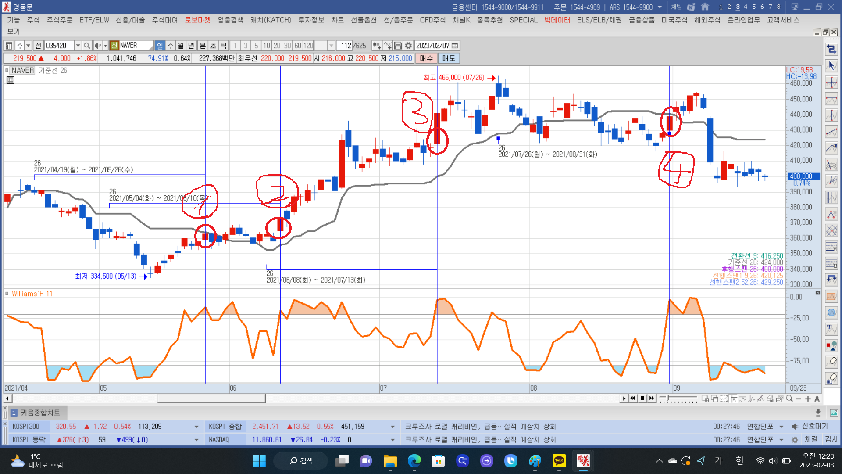Open the 로보마켓 menu
Viewport: 842px width, 474px height.
pyautogui.click(x=197, y=20)
